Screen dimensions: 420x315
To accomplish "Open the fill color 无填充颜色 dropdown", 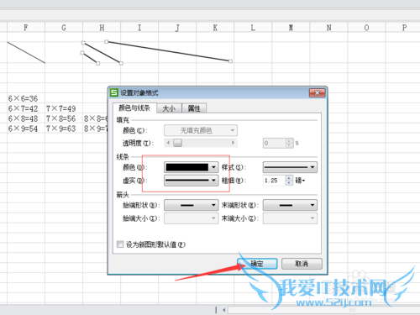I will click(201, 130).
